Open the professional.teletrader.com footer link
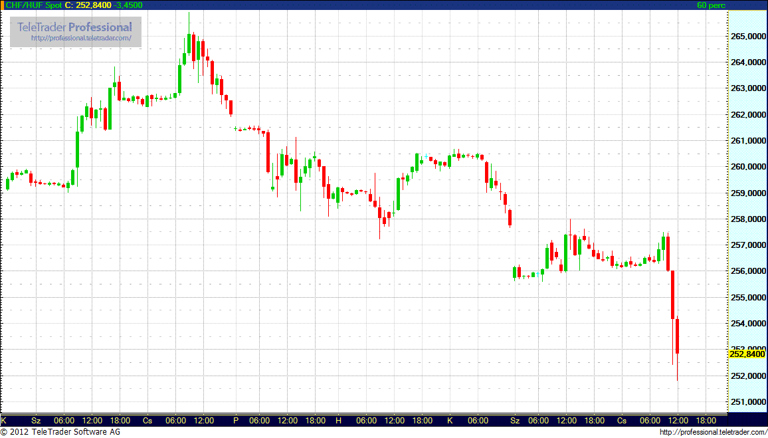Viewport: 768px width, 438px height. pos(712,433)
